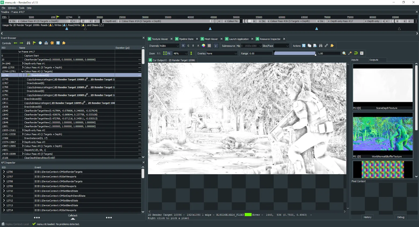
Task: Toggle the A alpha channel button
Action: pyautogui.click(x=198, y=46)
